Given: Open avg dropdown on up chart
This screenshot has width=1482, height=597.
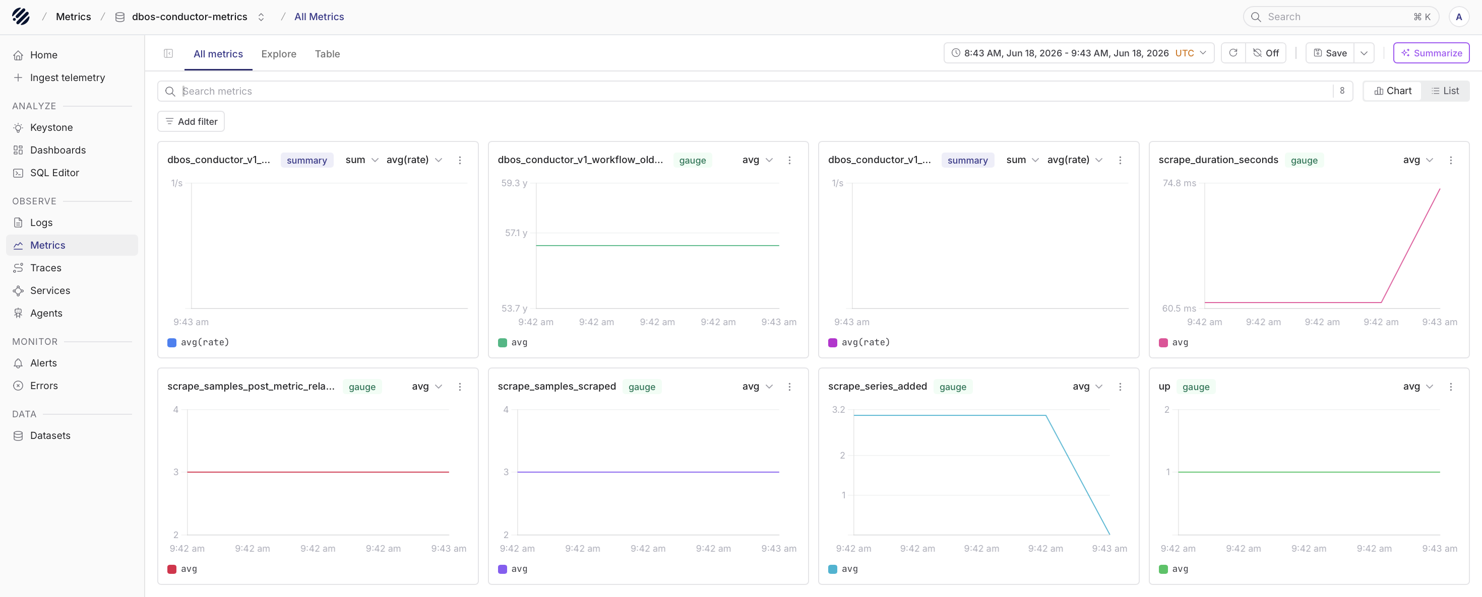Looking at the screenshot, I should pyautogui.click(x=1417, y=386).
